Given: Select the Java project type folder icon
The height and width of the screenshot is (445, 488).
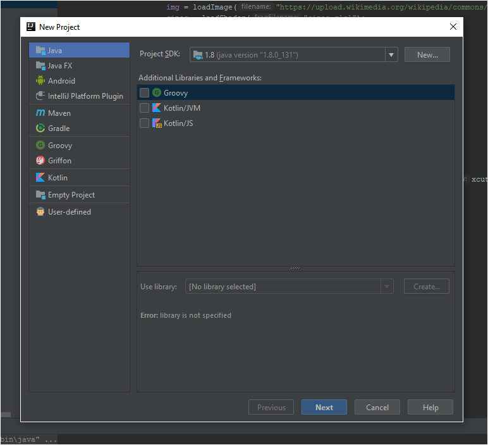Looking at the screenshot, I should tap(40, 50).
